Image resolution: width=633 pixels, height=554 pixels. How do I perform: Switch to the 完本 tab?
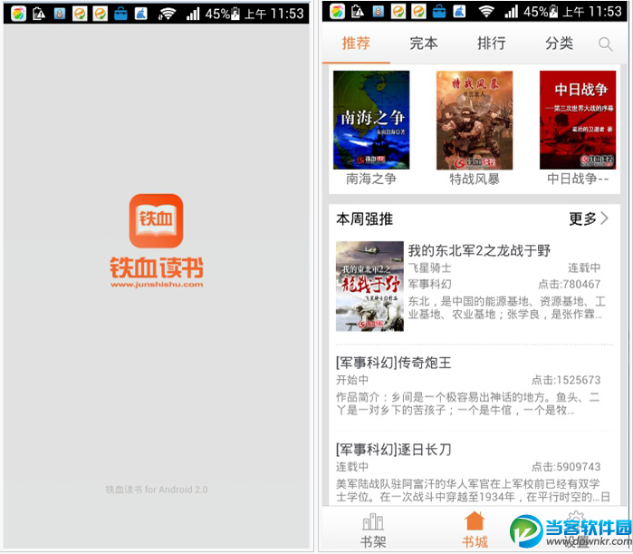coord(424,43)
